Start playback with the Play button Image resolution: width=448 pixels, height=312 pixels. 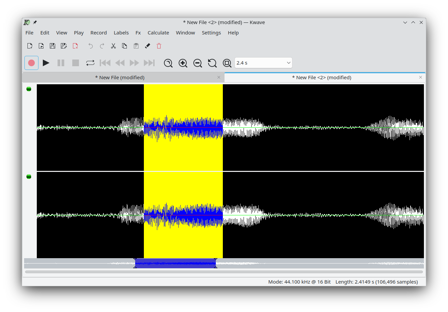[x=46, y=63]
